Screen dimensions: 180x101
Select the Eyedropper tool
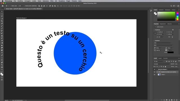pos(2,24)
